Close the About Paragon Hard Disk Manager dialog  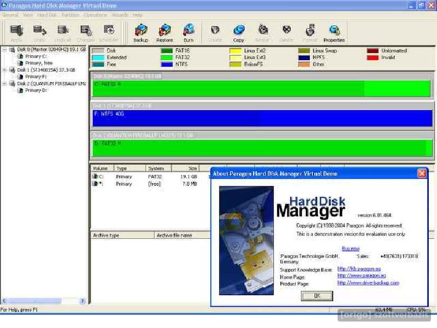[422, 173]
